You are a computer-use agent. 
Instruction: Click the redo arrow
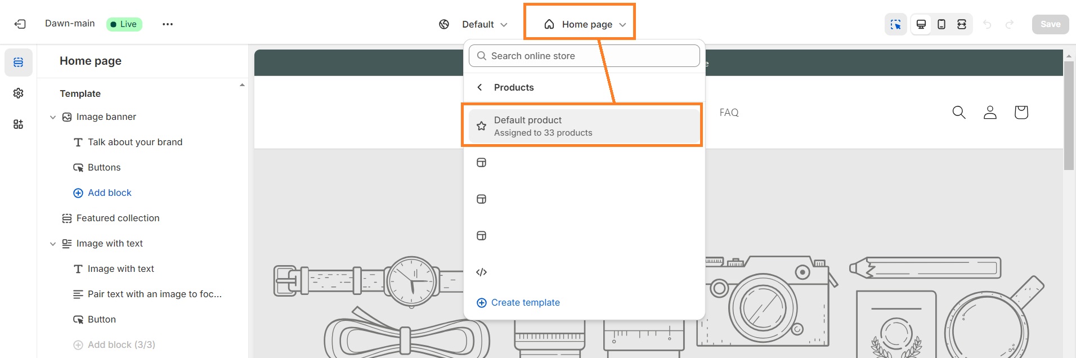(x=1010, y=24)
